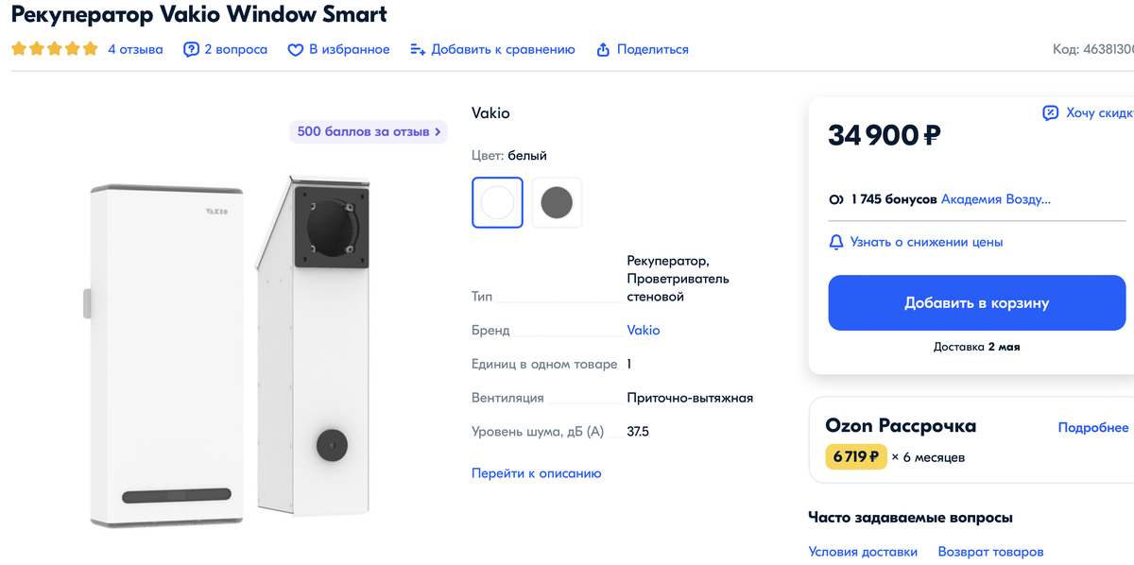The image size is (1134, 565).
Task: Select the dark gray color swatch
Action: (x=557, y=202)
